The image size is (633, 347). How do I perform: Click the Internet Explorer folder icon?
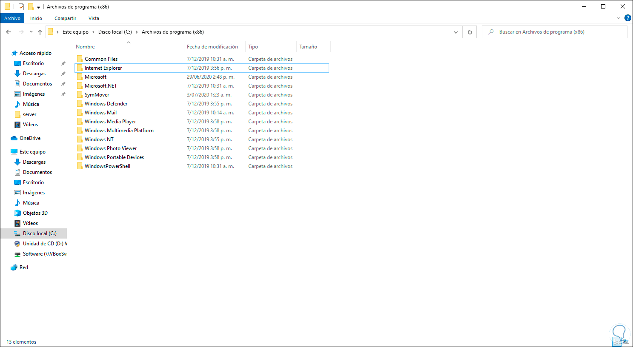click(x=80, y=68)
